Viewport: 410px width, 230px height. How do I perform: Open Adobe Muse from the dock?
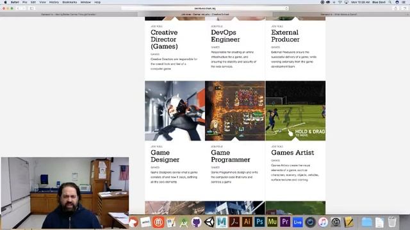pos(272,222)
